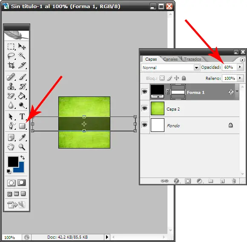
Task: Switch to the Canales tab
Action: tap(170, 59)
